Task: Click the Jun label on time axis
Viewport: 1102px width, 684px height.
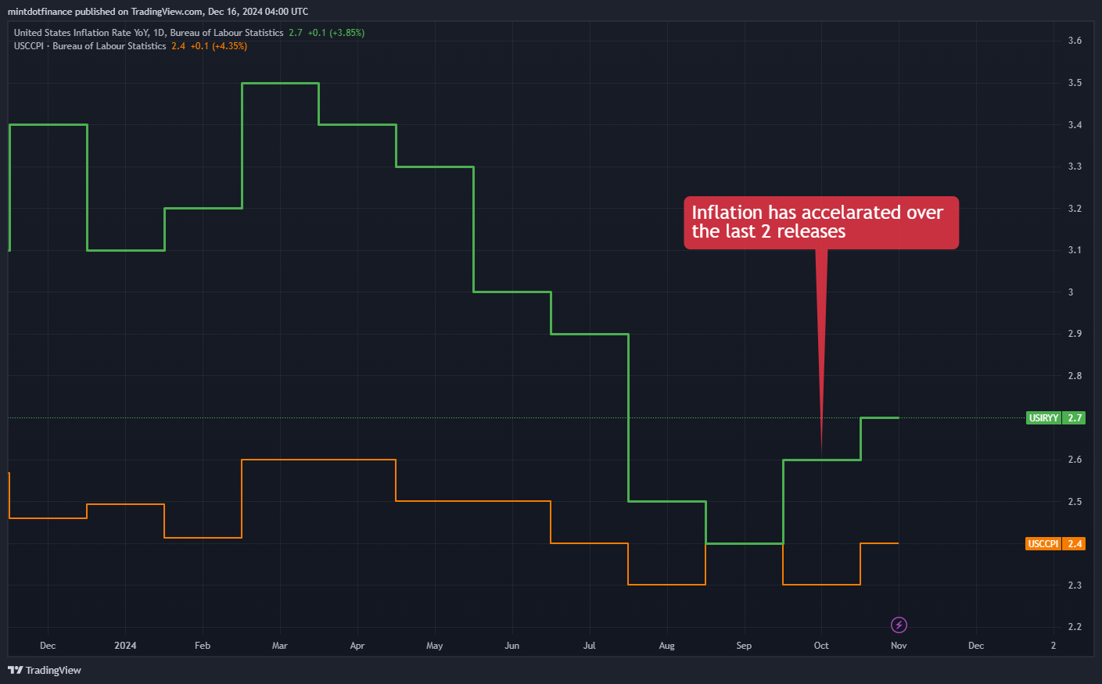Action: click(x=512, y=646)
